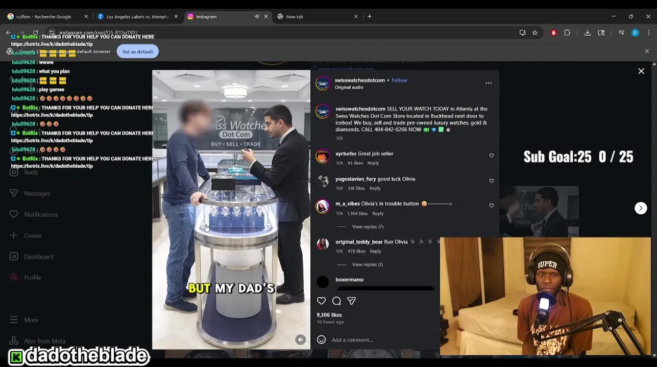657x367 pixels.
Task: Expand More menu in Instagram sidebar
Action: (x=31, y=320)
